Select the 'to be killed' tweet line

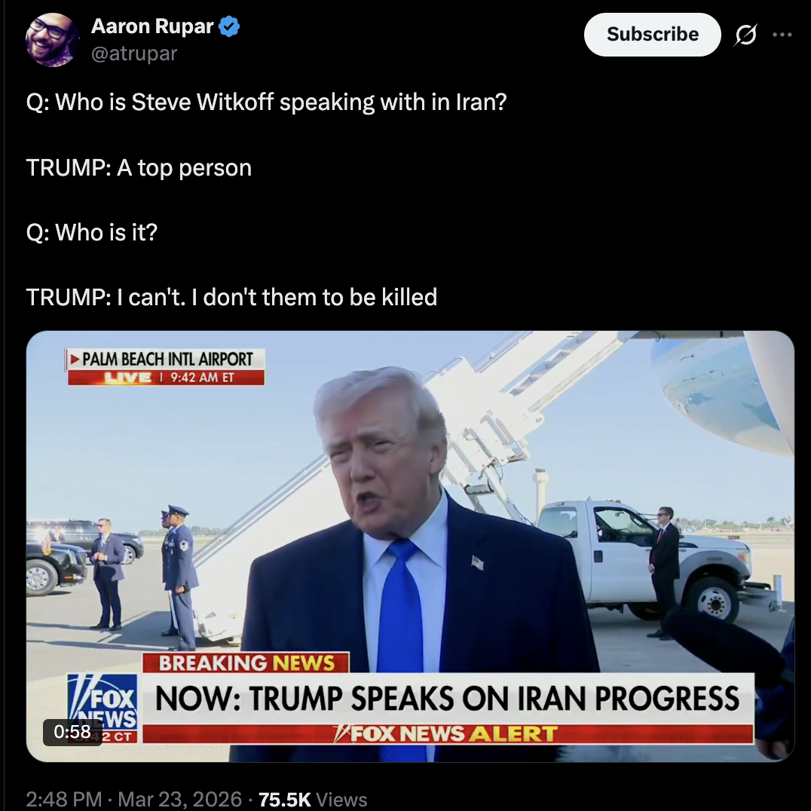231,297
